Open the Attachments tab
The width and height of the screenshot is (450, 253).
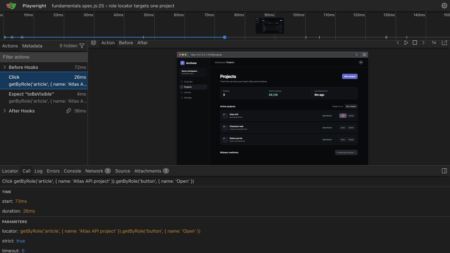click(x=152, y=171)
